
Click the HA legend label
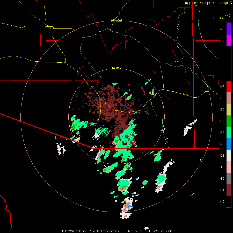click(222, 86)
